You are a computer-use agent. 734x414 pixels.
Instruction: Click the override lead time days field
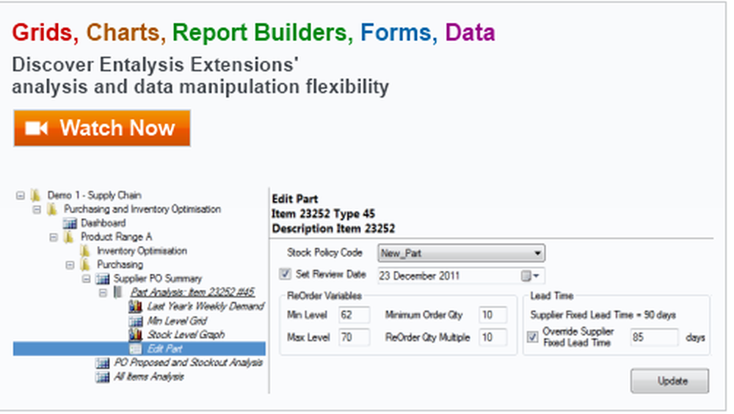[654, 337]
